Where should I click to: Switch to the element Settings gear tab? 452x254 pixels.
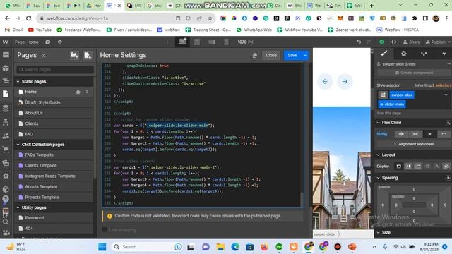(403, 54)
